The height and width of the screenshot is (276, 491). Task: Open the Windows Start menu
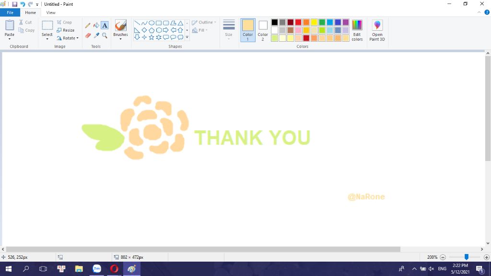pos(9,269)
